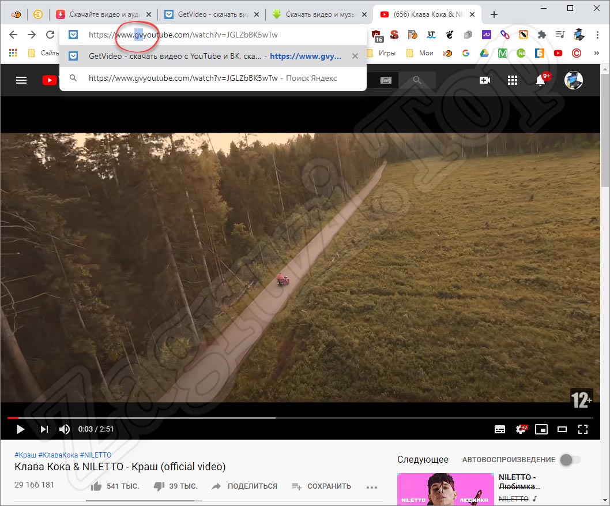
Task: Click the LT extension icon
Action: click(x=431, y=35)
